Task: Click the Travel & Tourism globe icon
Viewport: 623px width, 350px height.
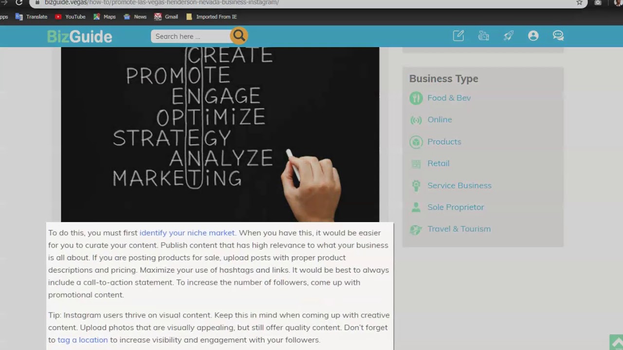Action: pyautogui.click(x=416, y=229)
